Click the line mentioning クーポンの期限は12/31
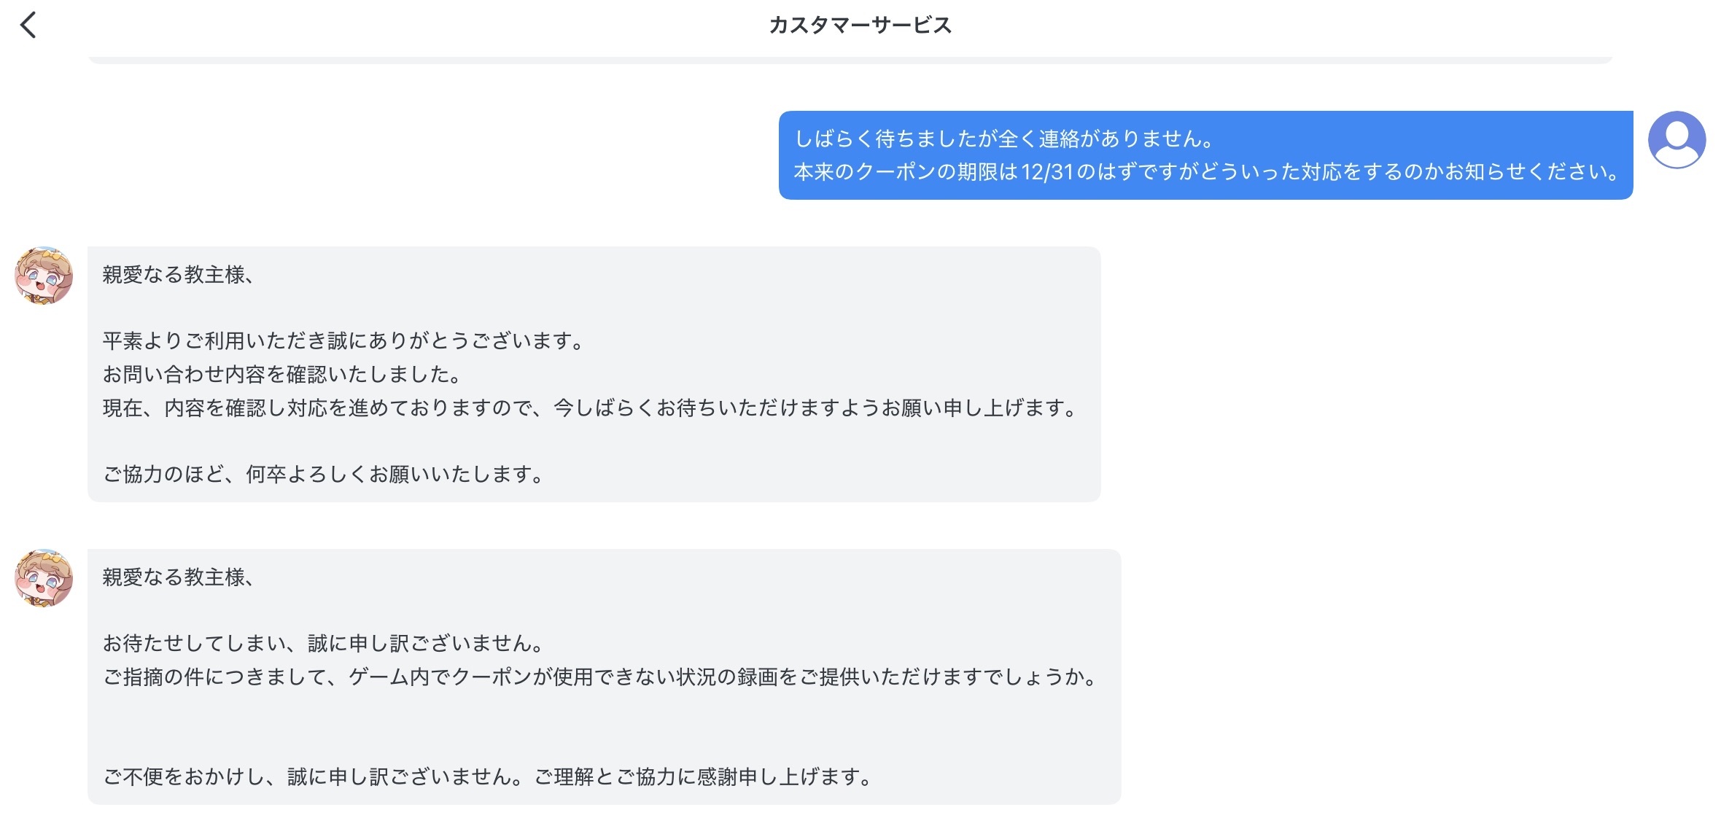The height and width of the screenshot is (826, 1721). point(1205,172)
